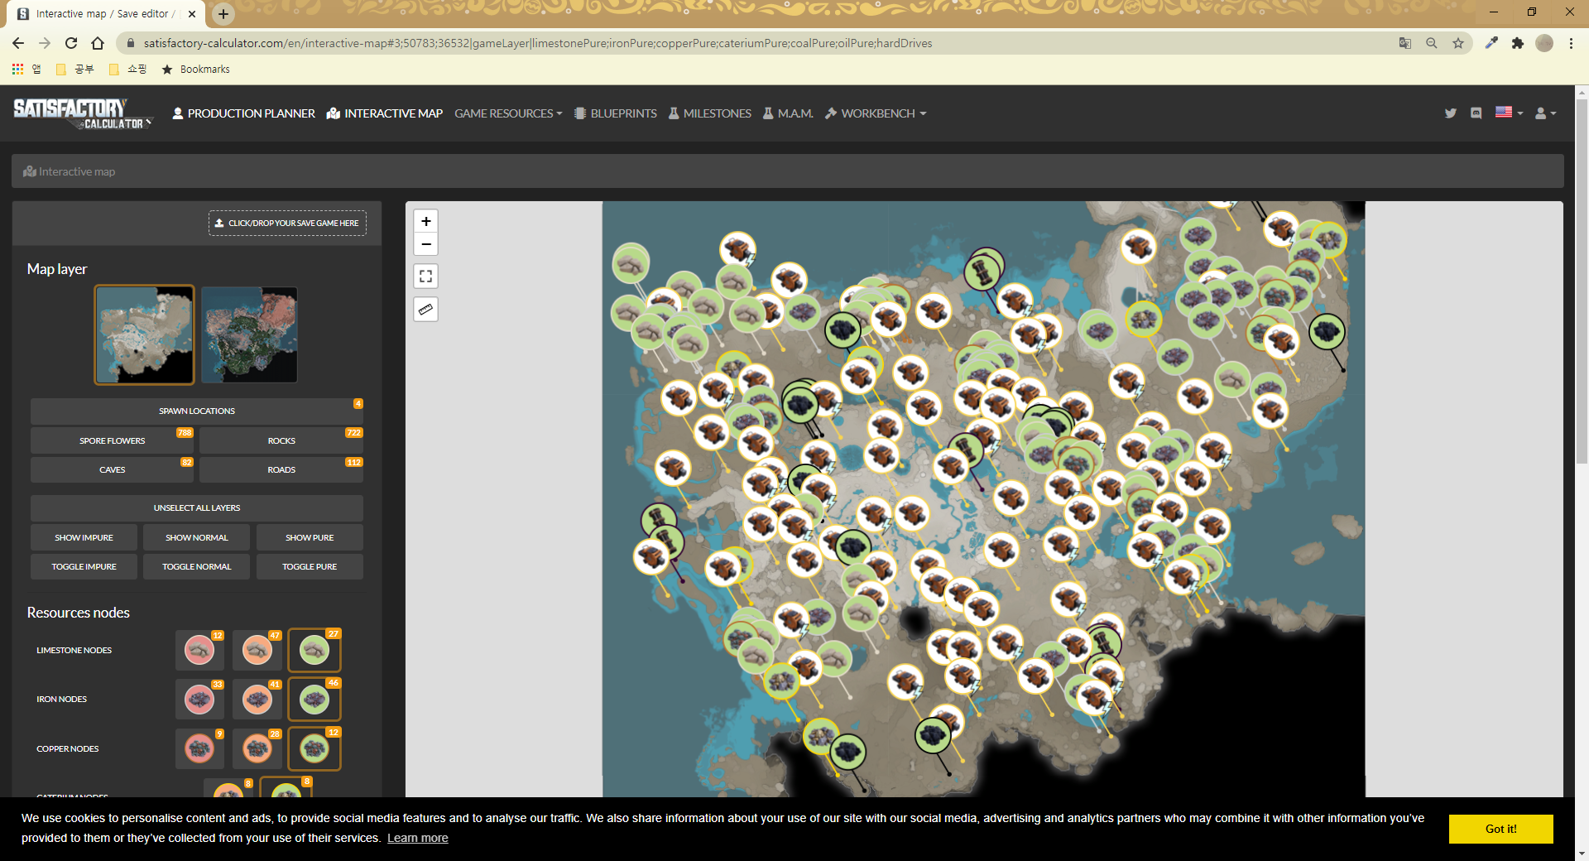Screen dimensions: 1589x861
Task: Expand Workbench dropdown
Action: (876, 113)
